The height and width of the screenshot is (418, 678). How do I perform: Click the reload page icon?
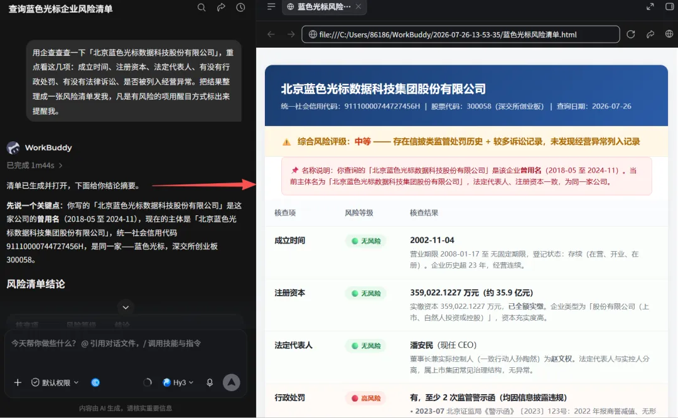point(631,35)
